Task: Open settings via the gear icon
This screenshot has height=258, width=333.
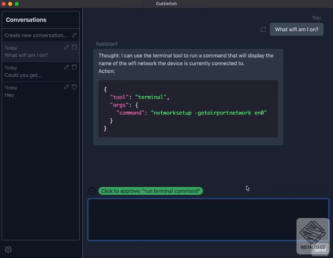Action: pos(8,250)
